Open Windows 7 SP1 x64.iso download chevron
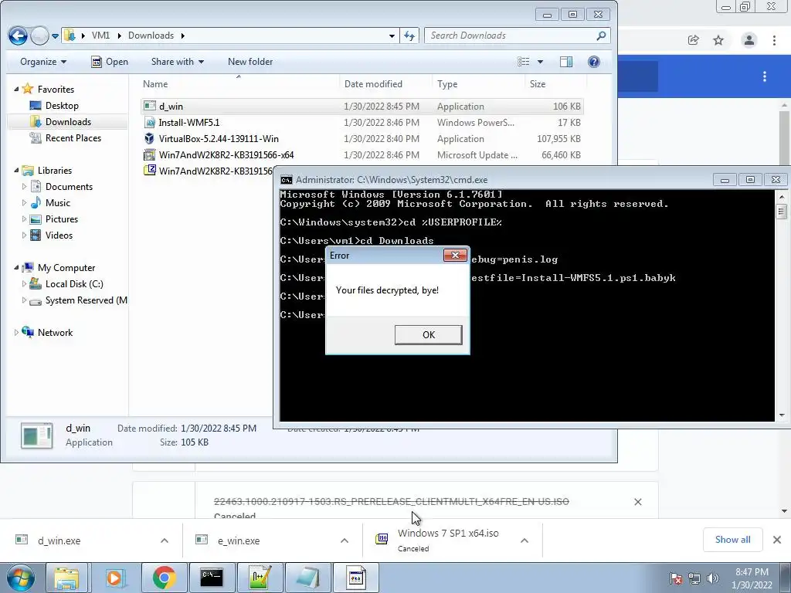Viewport: 791px width, 593px height. 525,540
